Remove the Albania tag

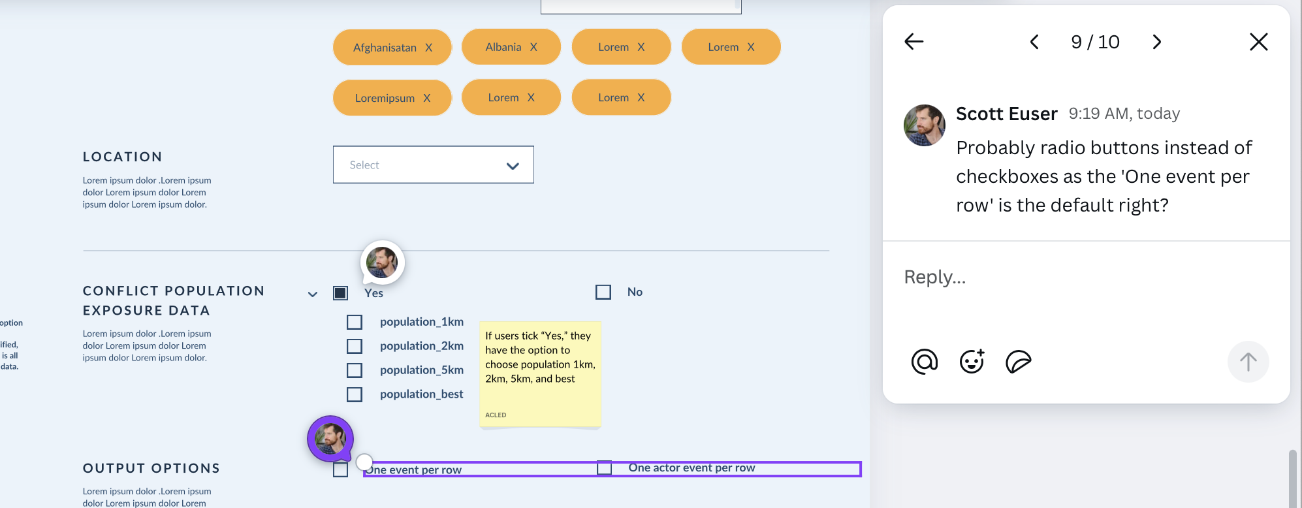pos(533,47)
